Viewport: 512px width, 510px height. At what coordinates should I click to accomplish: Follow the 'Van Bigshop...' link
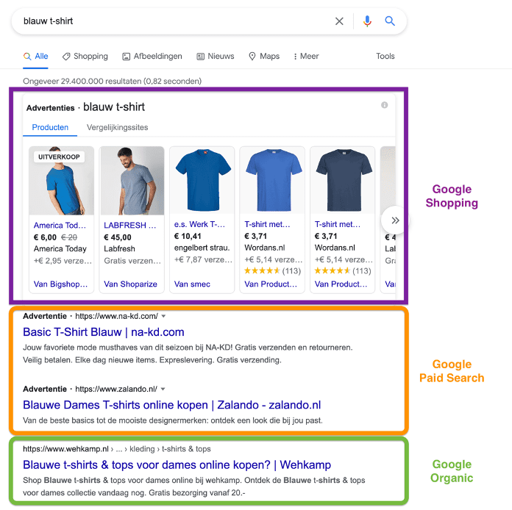61,284
